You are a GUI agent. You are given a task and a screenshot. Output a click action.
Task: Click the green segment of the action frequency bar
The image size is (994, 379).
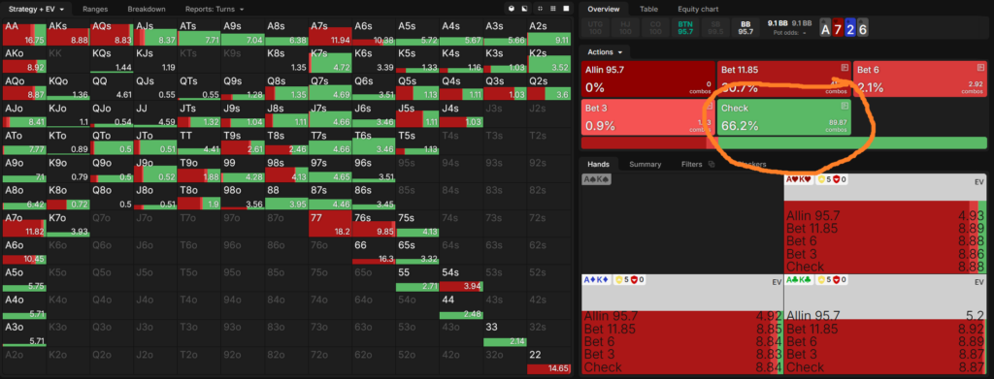point(852,142)
